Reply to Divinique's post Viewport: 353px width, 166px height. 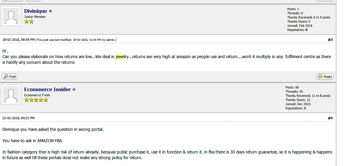tap(325, 77)
